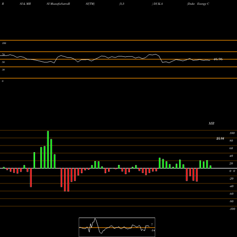
Task: Click the RSI value label 46.96
Action: click(218, 59)
